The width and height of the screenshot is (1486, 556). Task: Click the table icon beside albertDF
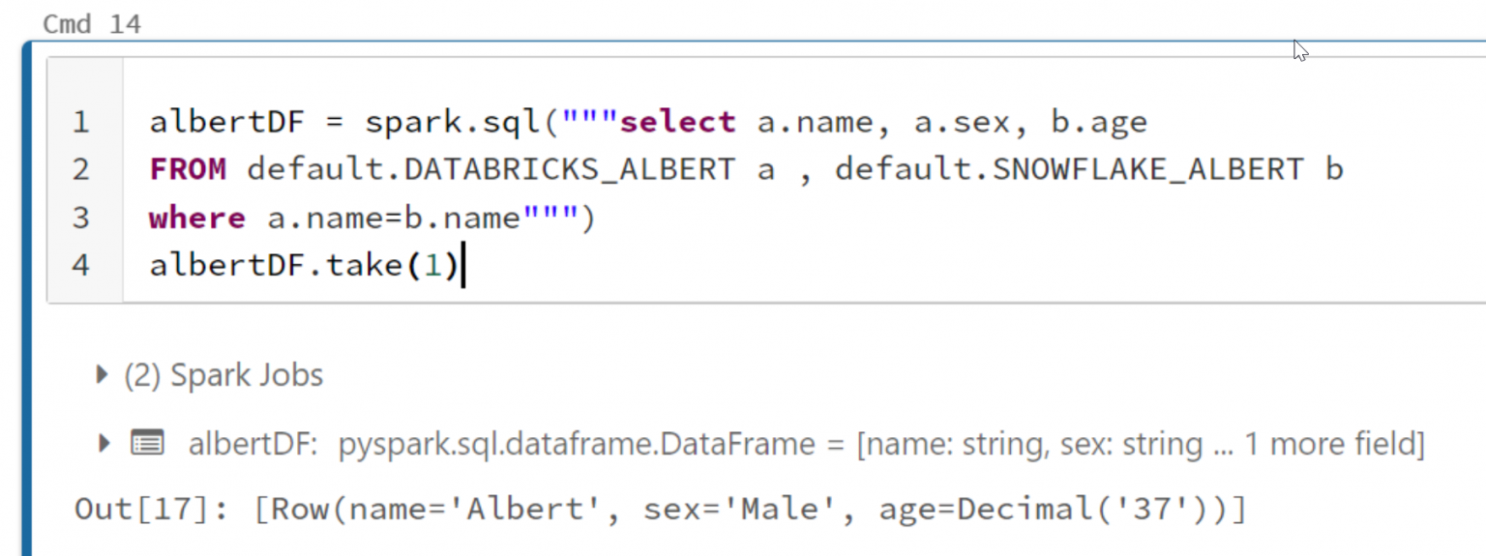147,444
